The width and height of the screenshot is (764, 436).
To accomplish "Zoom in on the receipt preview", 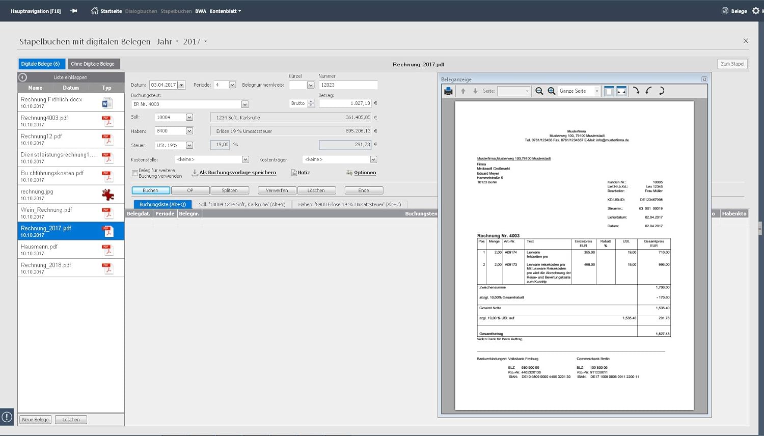I will point(552,91).
